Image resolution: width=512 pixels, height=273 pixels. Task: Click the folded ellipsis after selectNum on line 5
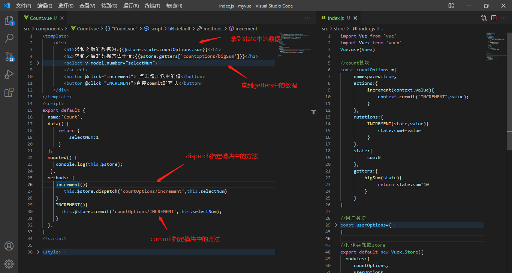(161, 63)
